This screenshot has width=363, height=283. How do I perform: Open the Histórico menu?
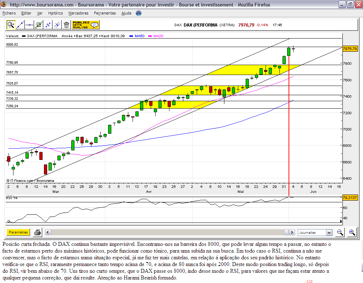coord(55,13)
